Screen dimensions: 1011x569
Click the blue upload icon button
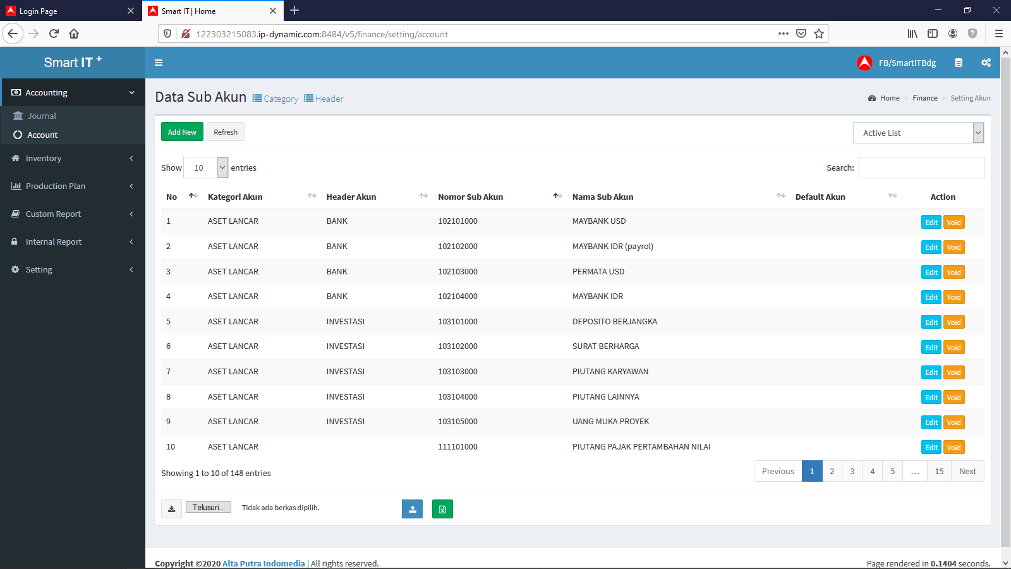412,509
